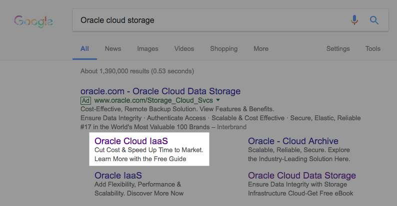
Task: Expand the green arrow beside ad URL
Action: (218, 100)
